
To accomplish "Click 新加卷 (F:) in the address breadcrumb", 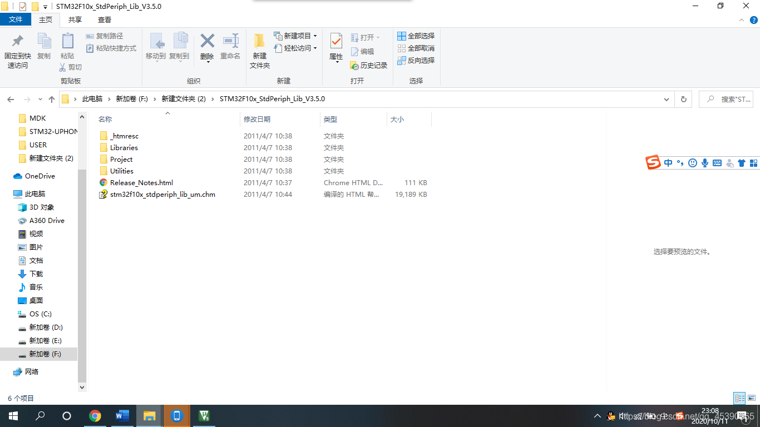I will point(132,99).
